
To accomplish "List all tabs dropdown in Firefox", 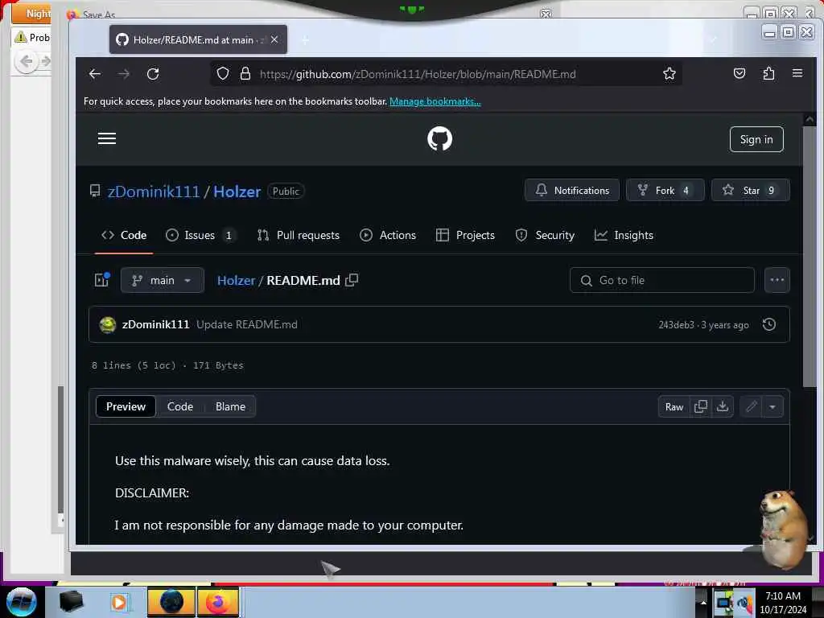I will click(713, 39).
